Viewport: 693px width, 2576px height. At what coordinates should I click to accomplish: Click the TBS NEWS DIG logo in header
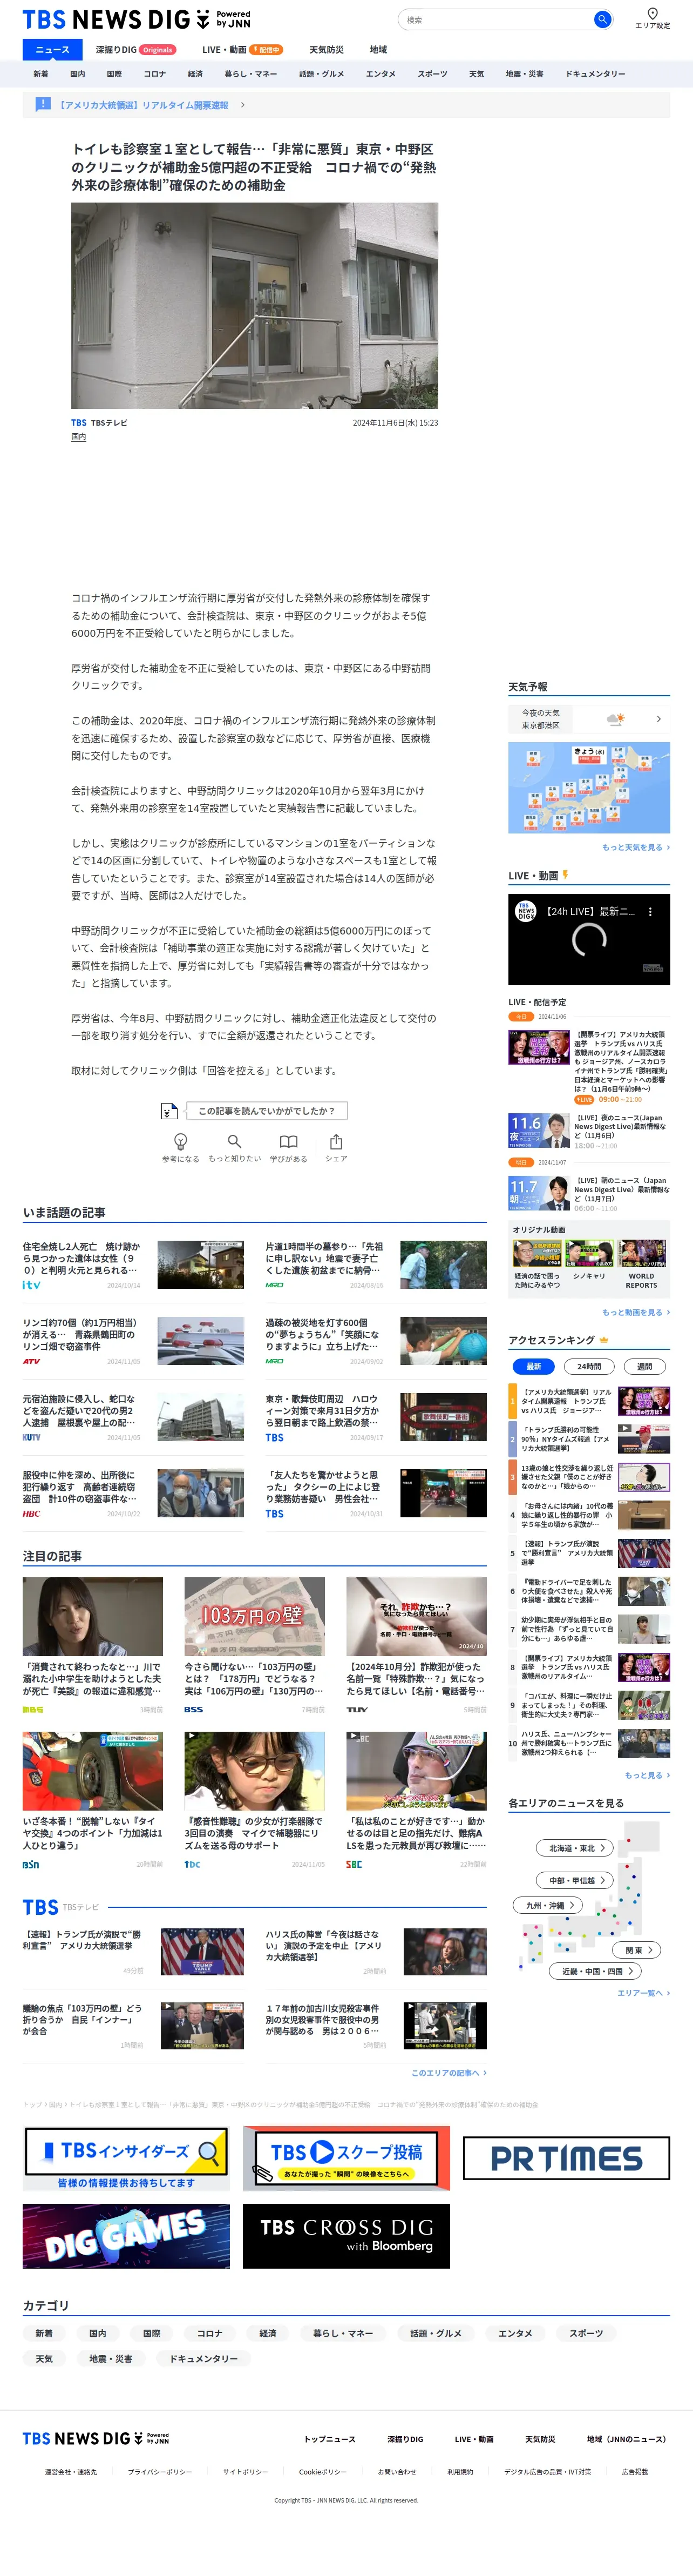136,19
